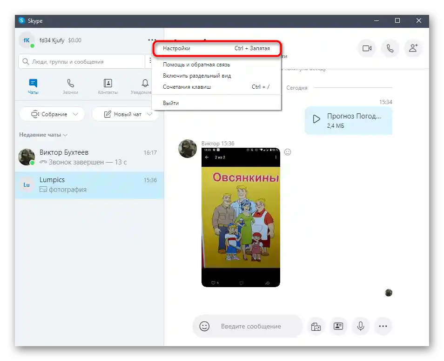Play the Прогноз Погод... audio file
Image resolution: width=444 pixels, height=361 pixels.
[x=316, y=119]
